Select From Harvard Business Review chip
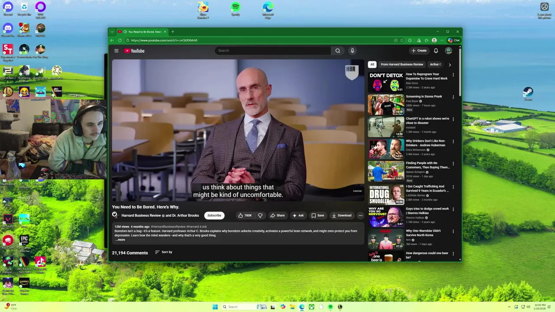The image size is (555, 312). (402, 65)
